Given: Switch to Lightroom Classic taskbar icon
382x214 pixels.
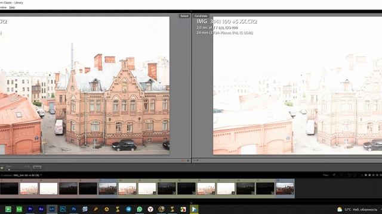Looking at the screenshot, I should tap(52, 209).
